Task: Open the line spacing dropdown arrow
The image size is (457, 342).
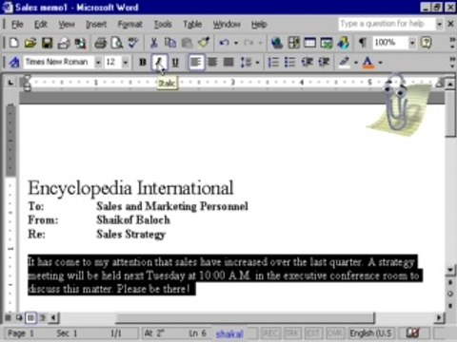Action: pos(257,62)
